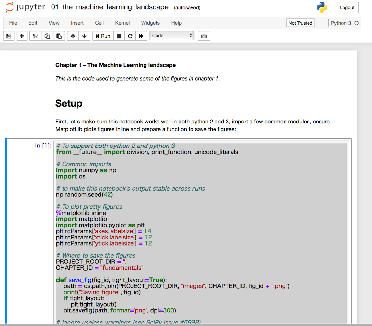The height and width of the screenshot is (326, 372).
Task: Restart the kernel with circular arrow icon
Action: click(130, 36)
